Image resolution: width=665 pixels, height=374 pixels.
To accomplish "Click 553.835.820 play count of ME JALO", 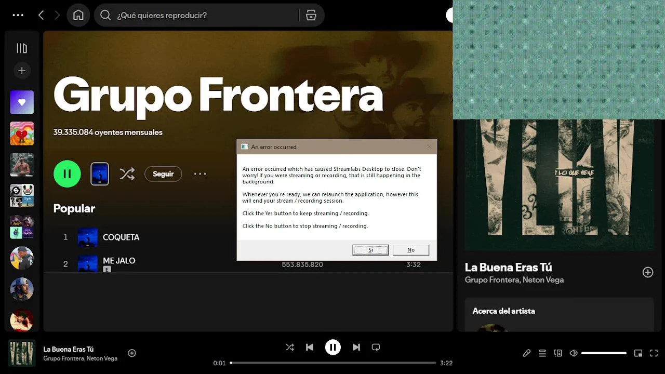I will [302, 264].
